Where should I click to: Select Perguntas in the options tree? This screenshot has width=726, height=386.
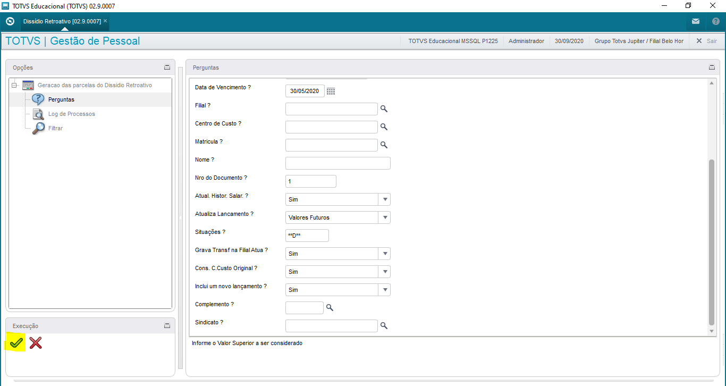tap(61, 99)
